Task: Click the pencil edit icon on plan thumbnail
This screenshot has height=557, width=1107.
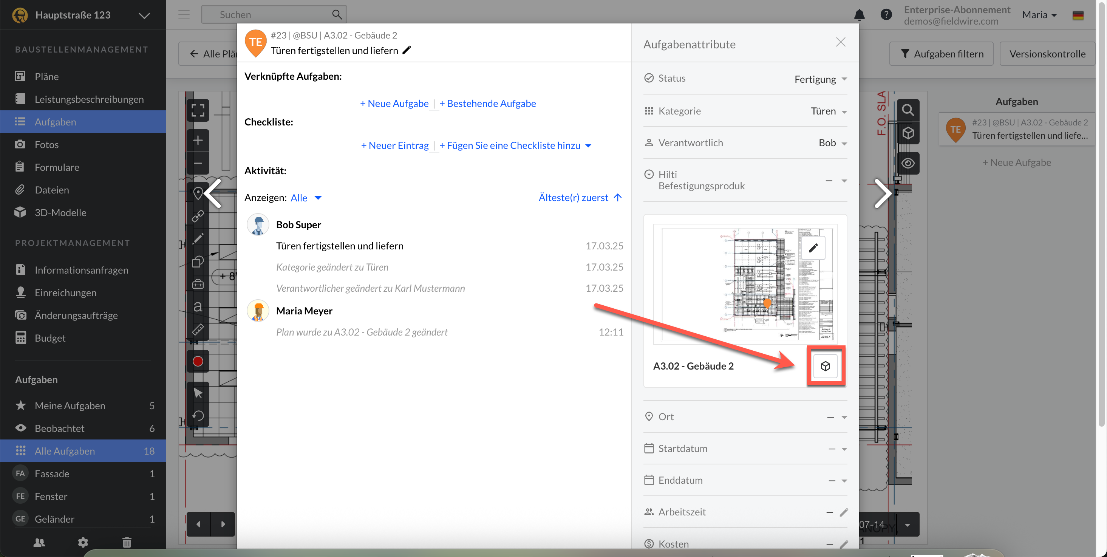Action: [x=813, y=248]
